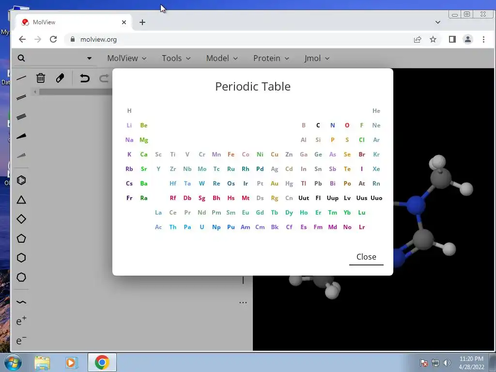Screen dimensions: 496x372
Task: Add a cyclobutane diamond ring
Action: (21, 219)
